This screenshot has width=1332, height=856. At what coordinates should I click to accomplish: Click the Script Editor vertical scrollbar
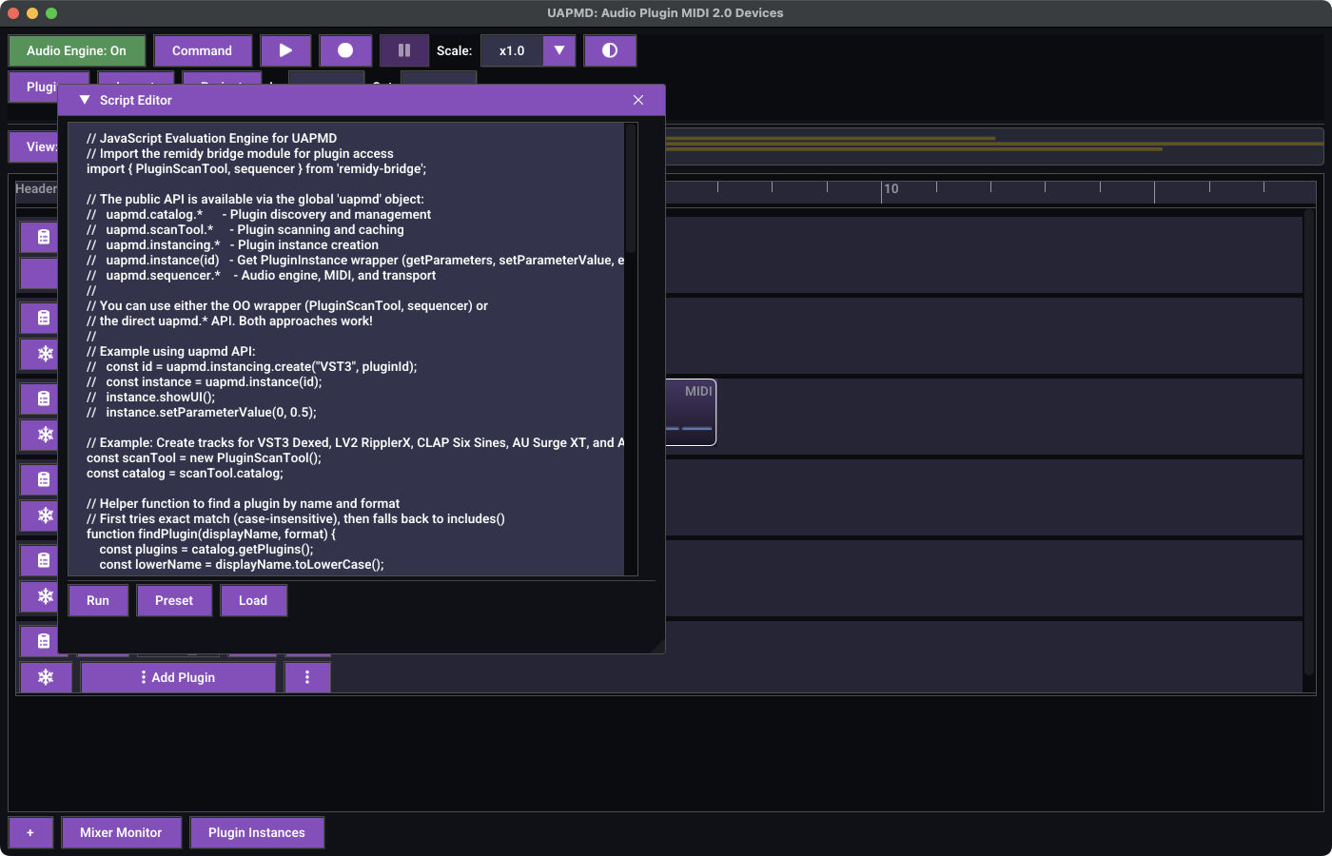tap(630, 190)
